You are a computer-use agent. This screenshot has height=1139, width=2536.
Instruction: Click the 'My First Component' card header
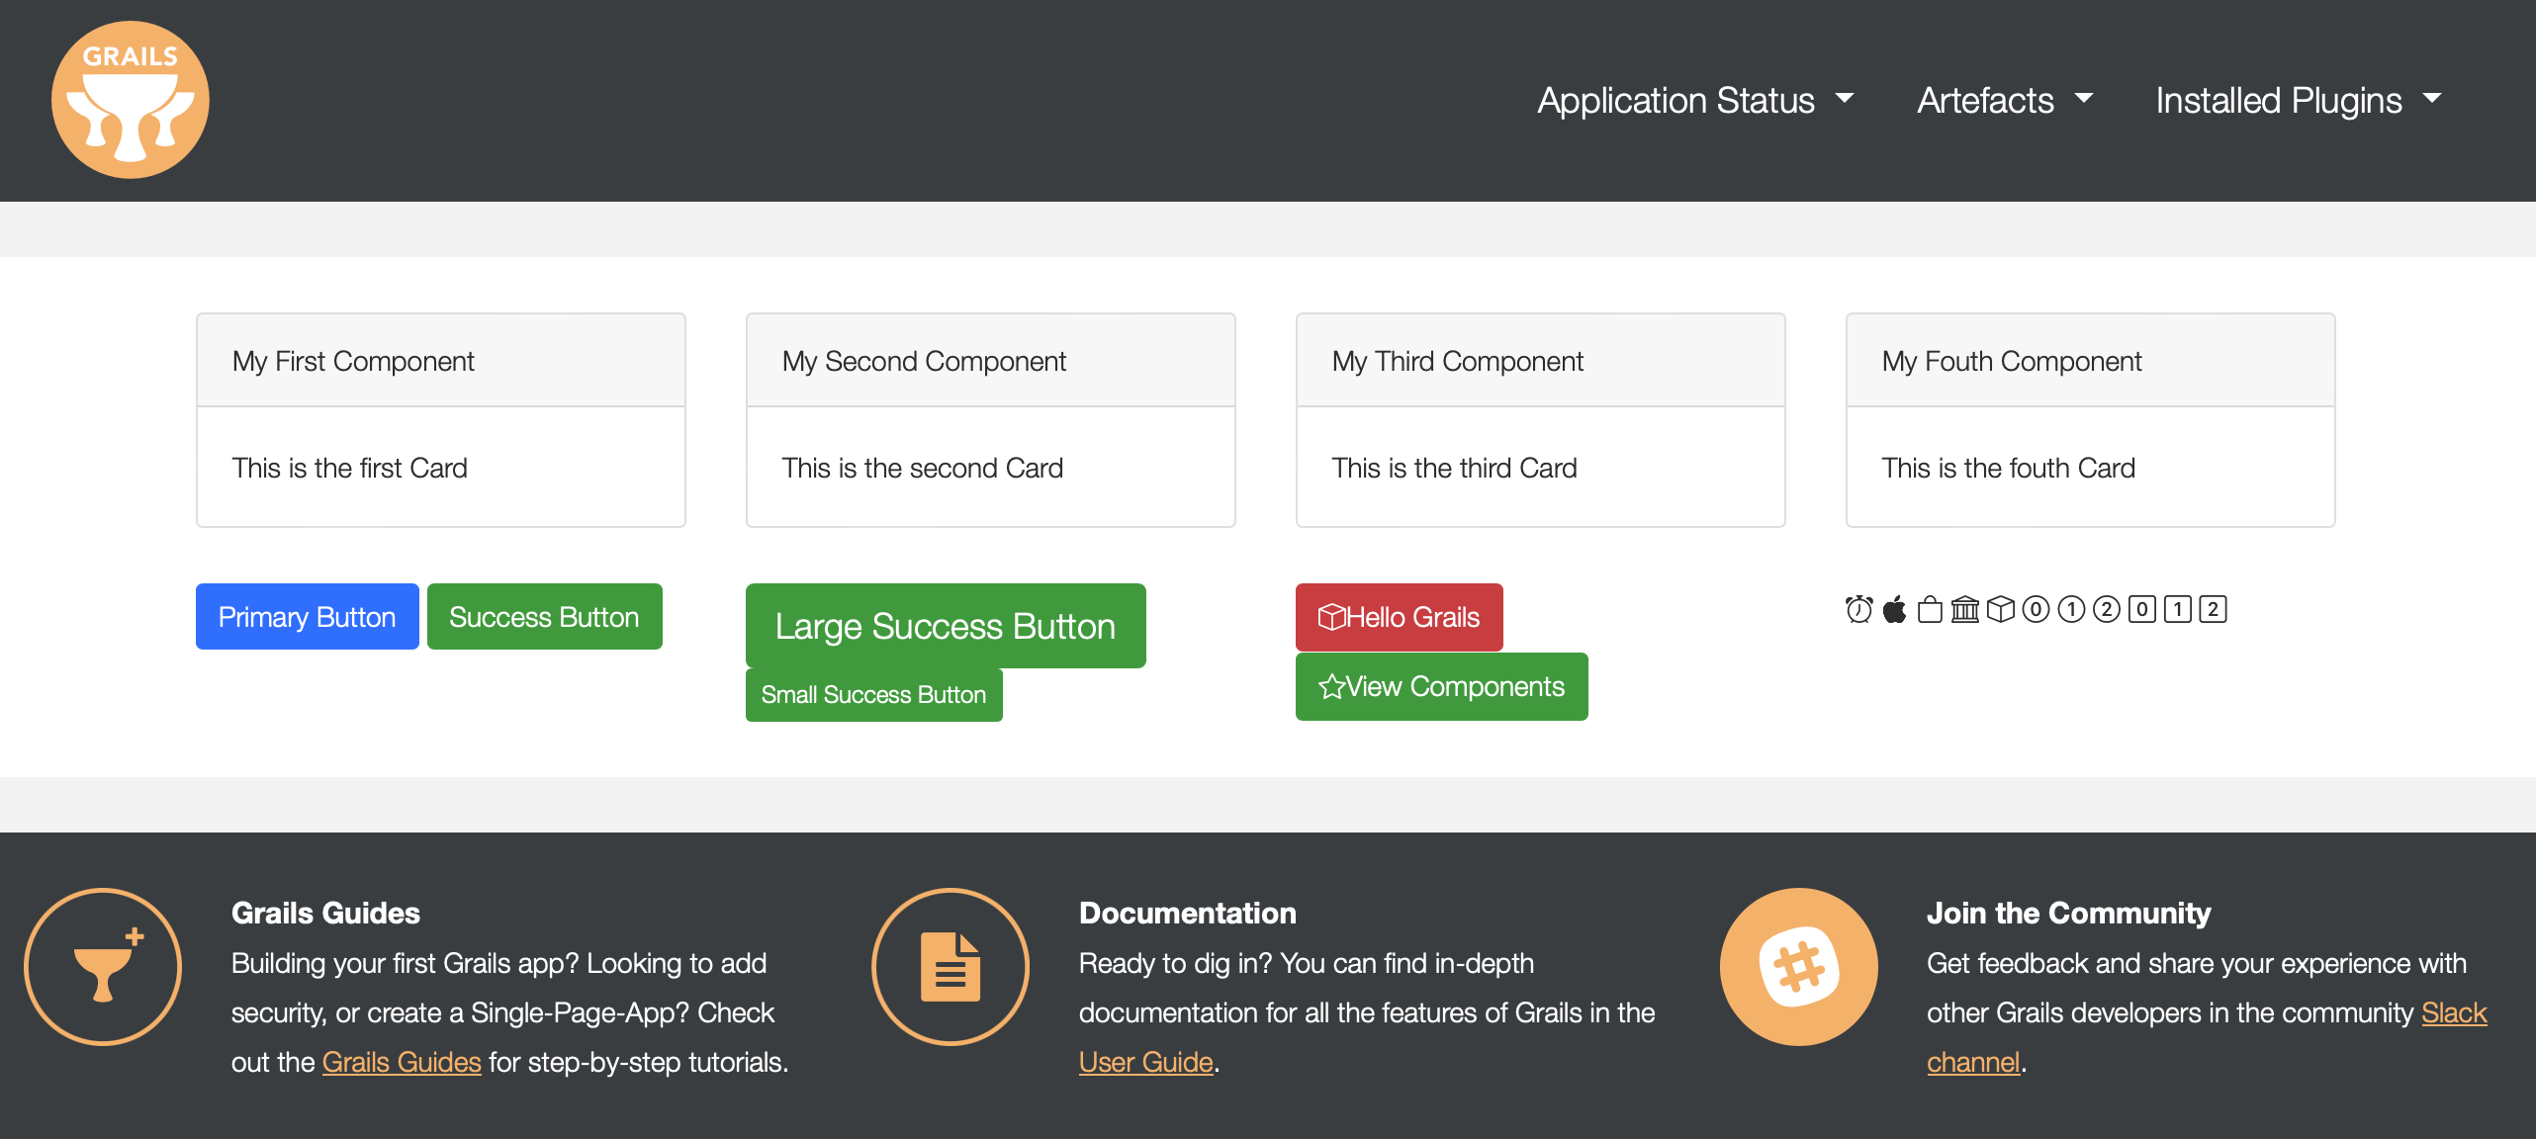click(x=441, y=361)
